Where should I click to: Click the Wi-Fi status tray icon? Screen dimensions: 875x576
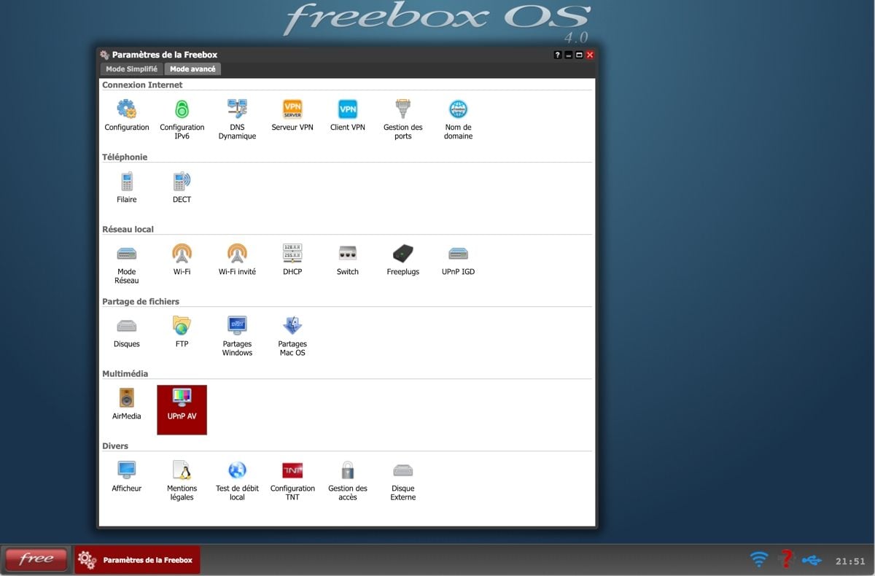pyautogui.click(x=759, y=559)
